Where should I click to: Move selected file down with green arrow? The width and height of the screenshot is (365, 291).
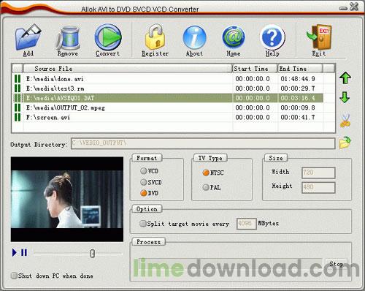pyautogui.click(x=345, y=97)
